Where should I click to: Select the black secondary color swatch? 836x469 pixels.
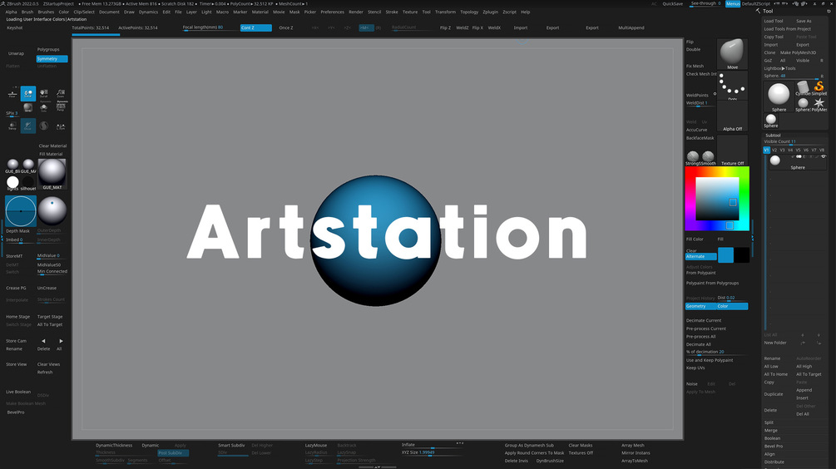(742, 254)
